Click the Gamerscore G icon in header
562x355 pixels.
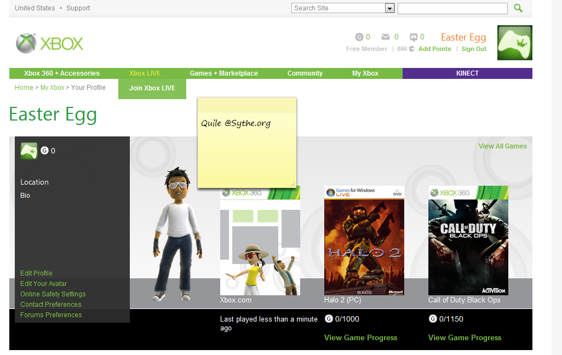pos(359,37)
